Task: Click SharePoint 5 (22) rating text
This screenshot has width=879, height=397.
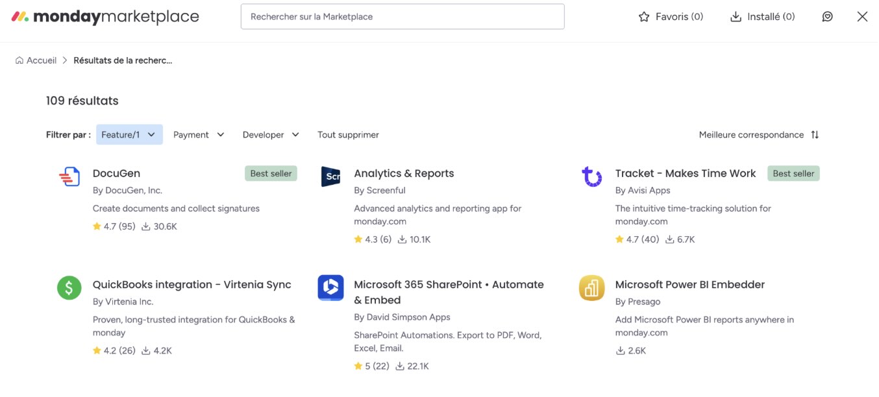Action: pyautogui.click(x=377, y=366)
